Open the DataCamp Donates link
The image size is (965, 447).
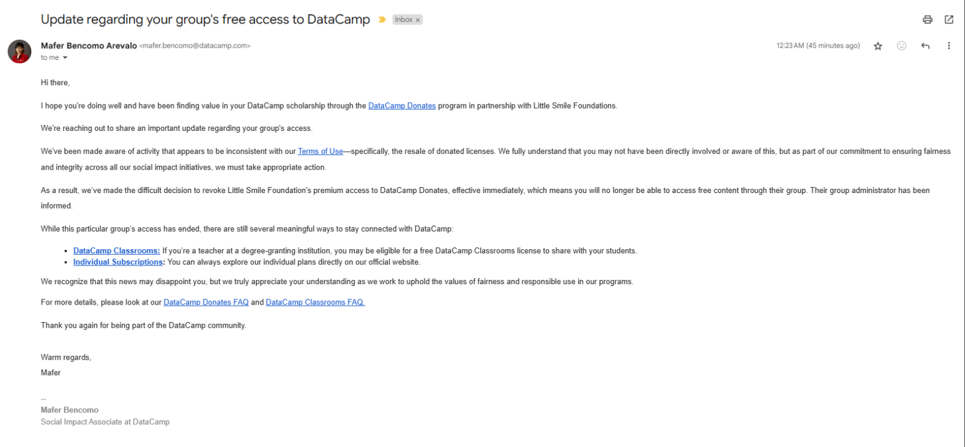pos(402,106)
